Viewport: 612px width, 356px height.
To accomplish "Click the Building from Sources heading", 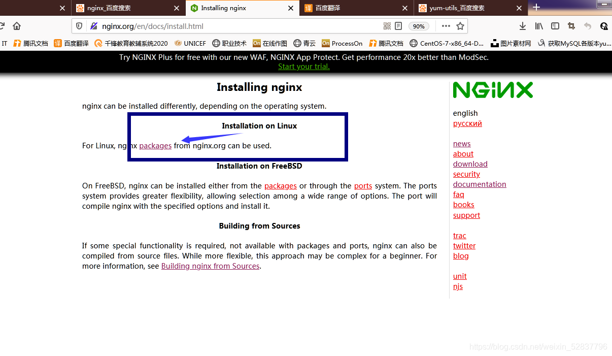I will 259,226.
